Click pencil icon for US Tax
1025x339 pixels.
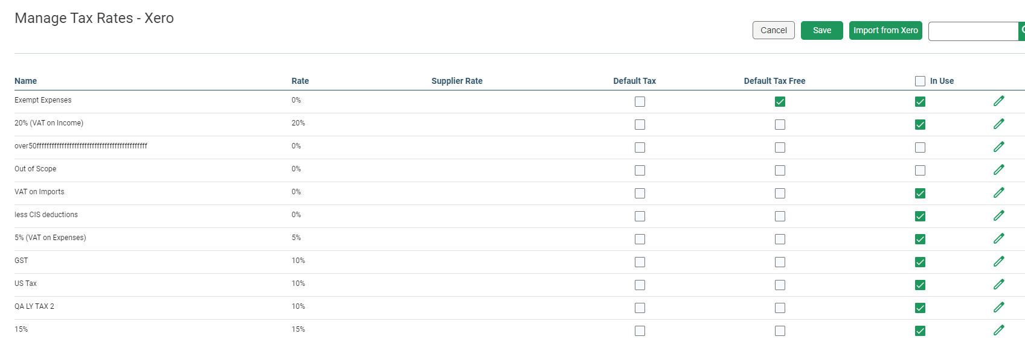(x=999, y=284)
